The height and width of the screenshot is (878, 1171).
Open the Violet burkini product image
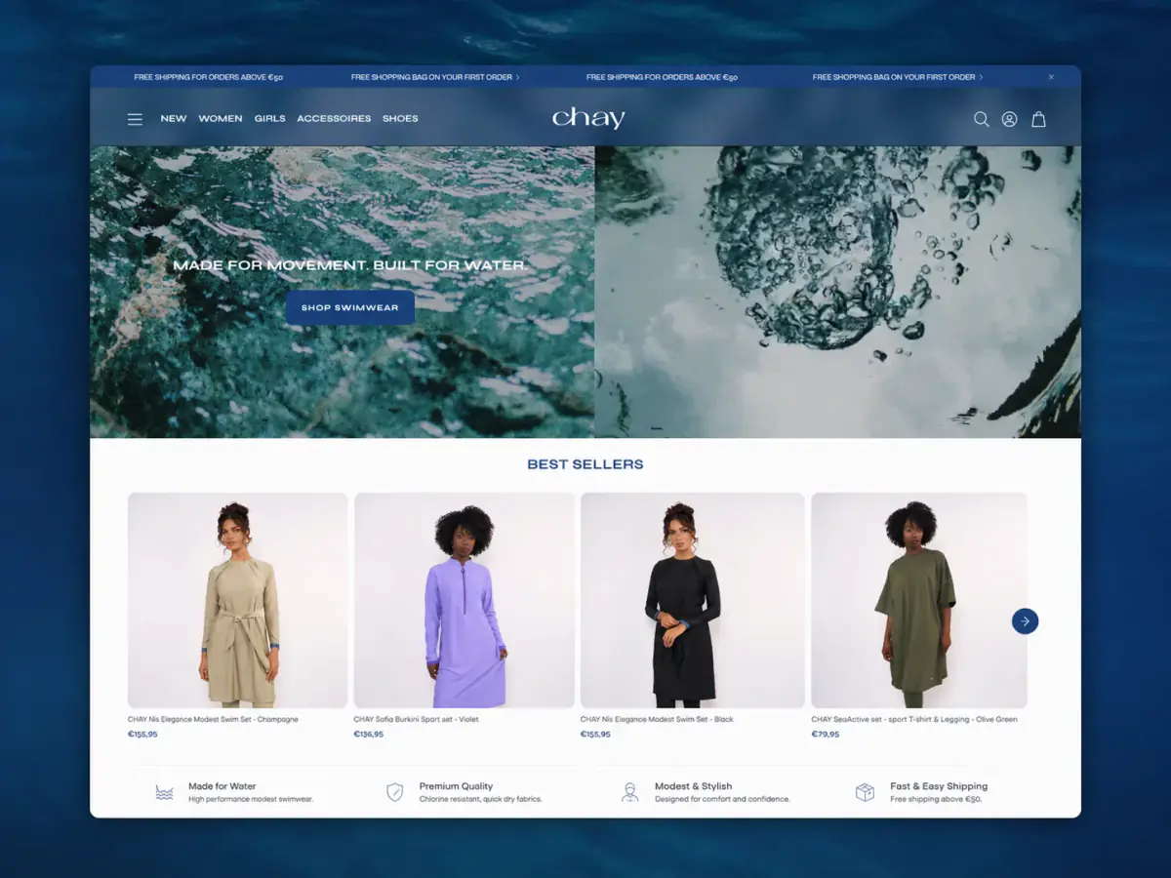tap(464, 600)
